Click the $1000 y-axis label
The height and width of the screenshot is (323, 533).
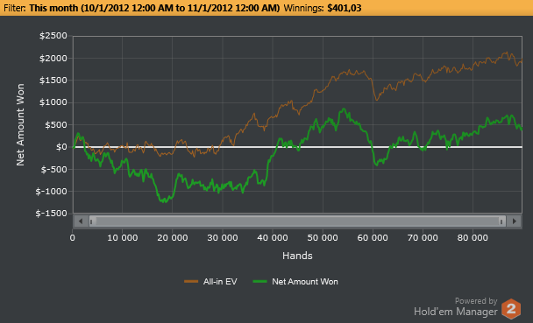click(53, 102)
